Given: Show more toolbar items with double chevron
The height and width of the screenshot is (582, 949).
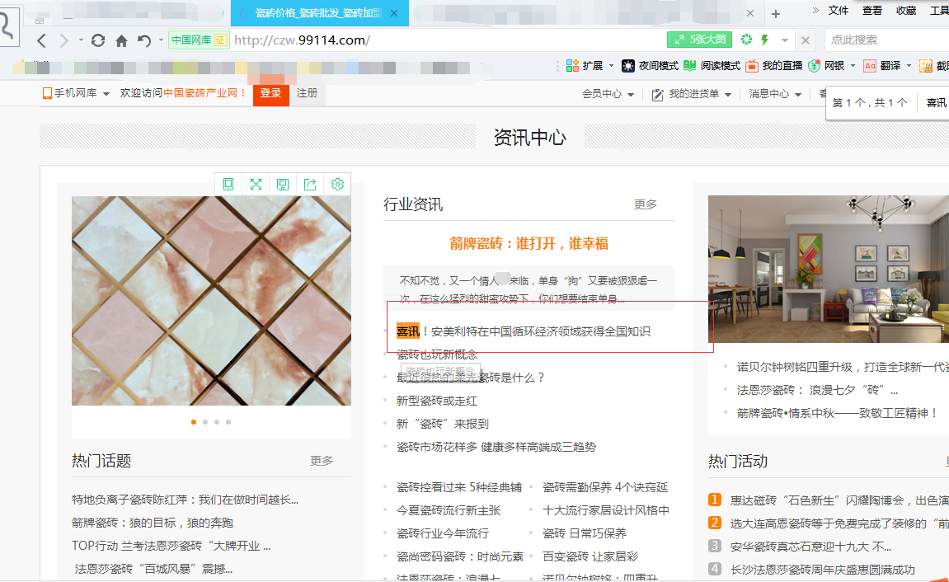Looking at the screenshot, I should coord(815,10).
